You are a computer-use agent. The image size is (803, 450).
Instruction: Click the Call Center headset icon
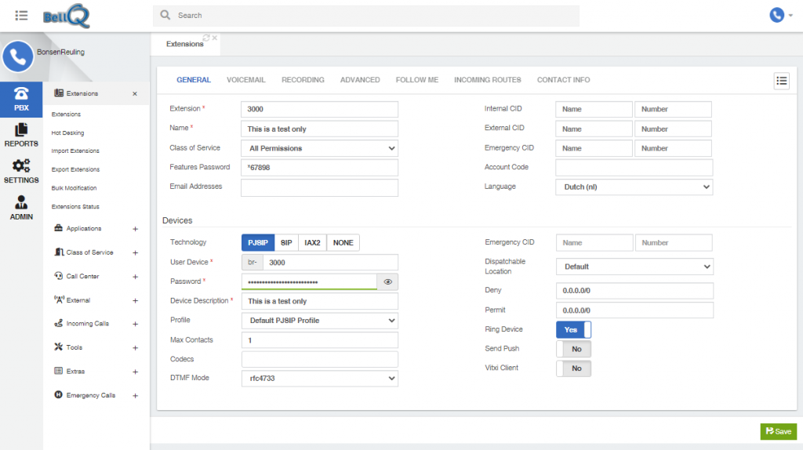pyautogui.click(x=58, y=275)
